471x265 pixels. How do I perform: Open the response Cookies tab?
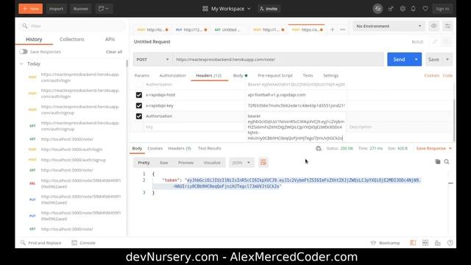155,149
